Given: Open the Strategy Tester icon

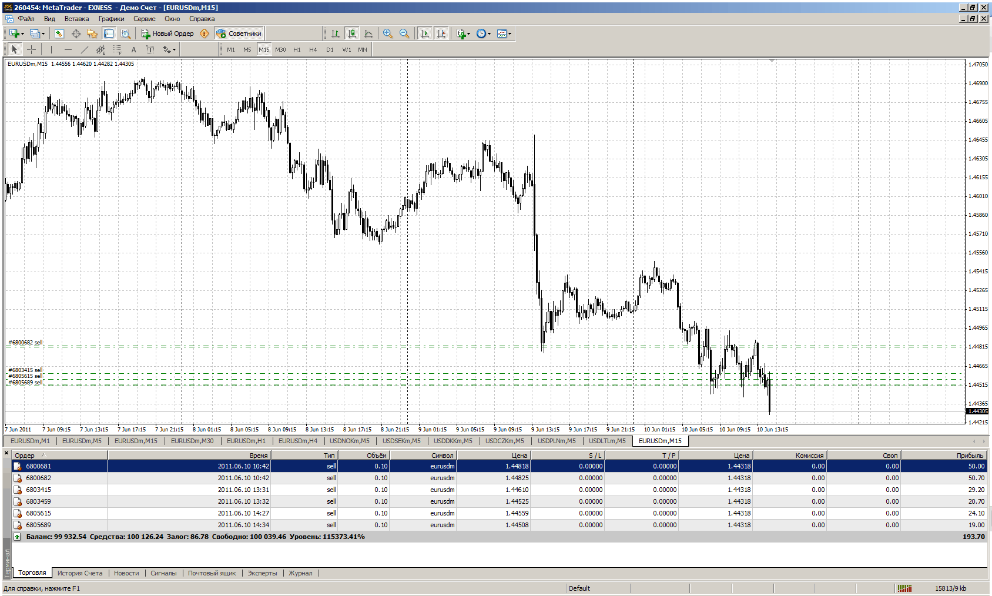Looking at the screenshot, I should [125, 34].
